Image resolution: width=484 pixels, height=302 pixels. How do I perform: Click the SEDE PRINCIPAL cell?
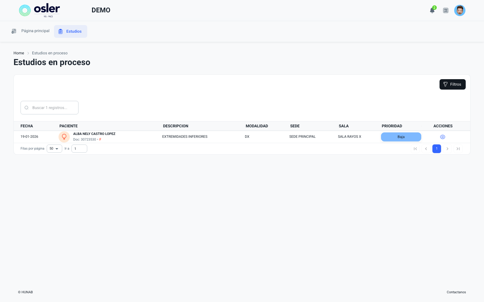coord(302,137)
